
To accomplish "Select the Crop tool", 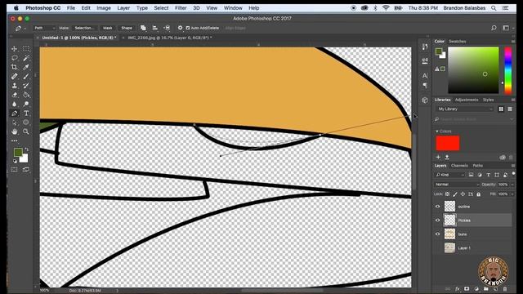I will [15, 67].
